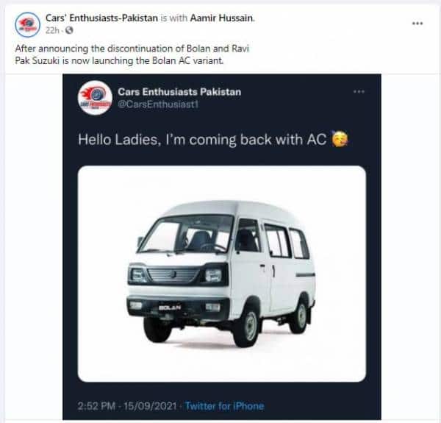Click the second caption line about Pak Suzuki

point(119,61)
